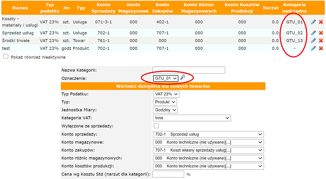Delete the 'Koszty - materiały i usługi' category

click(321, 22)
